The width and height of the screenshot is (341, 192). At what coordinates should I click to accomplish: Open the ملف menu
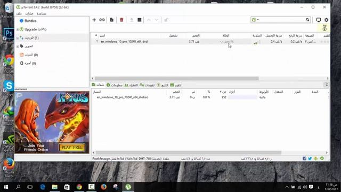tap(19, 13)
